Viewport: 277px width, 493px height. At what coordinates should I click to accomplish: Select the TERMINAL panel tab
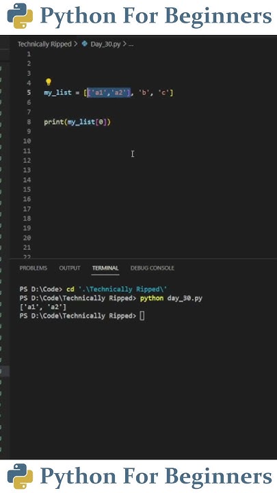pos(105,268)
